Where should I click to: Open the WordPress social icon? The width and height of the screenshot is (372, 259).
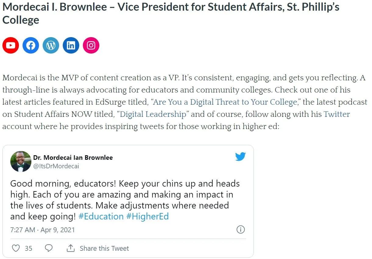coord(51,45)
